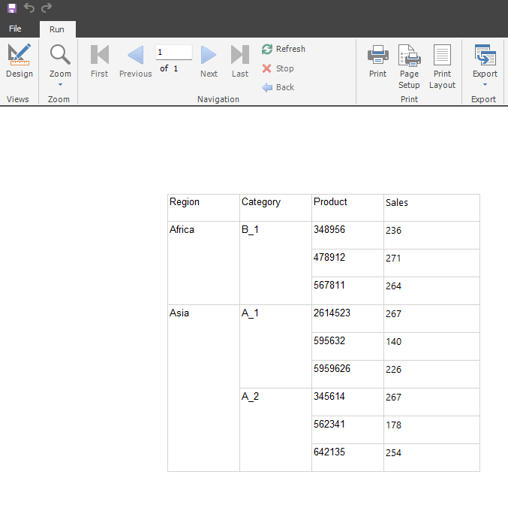Screen dimensions: 508x514
Task: Select the A_1 category cell
Action: coord(275,346)
